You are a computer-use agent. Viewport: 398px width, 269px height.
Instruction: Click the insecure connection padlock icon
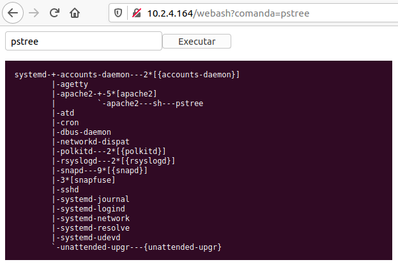(x=137, y=13)
